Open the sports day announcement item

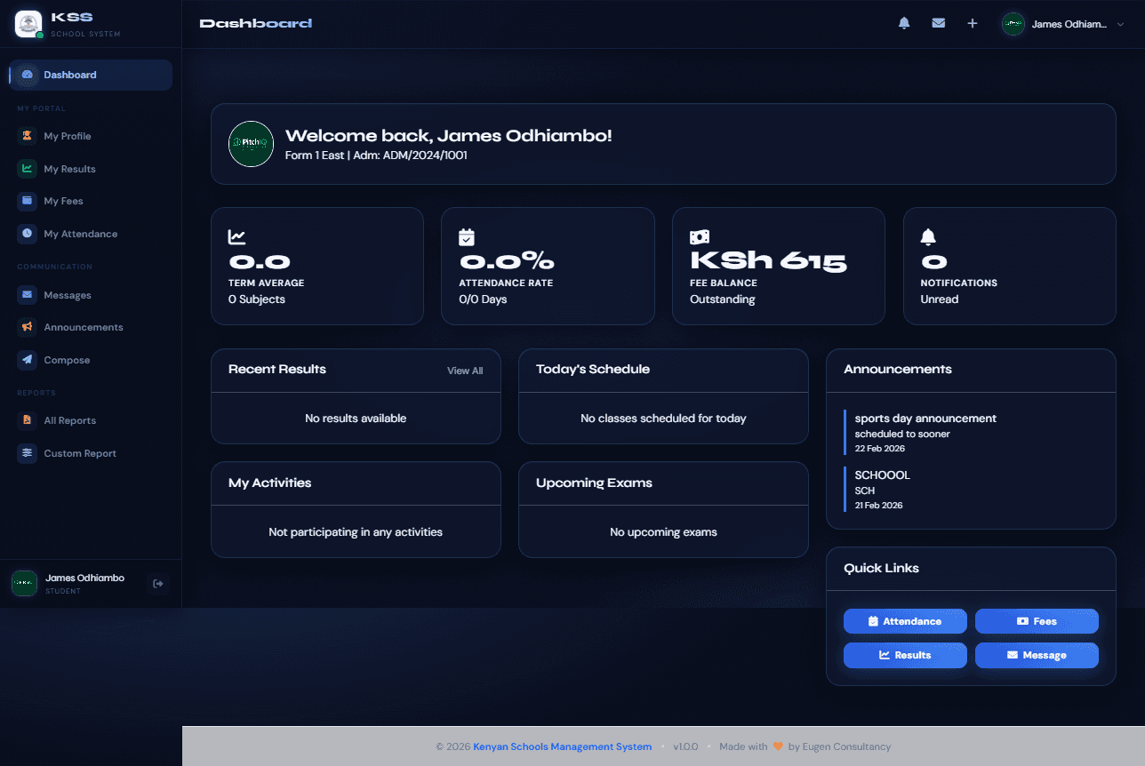coord(925,433)
